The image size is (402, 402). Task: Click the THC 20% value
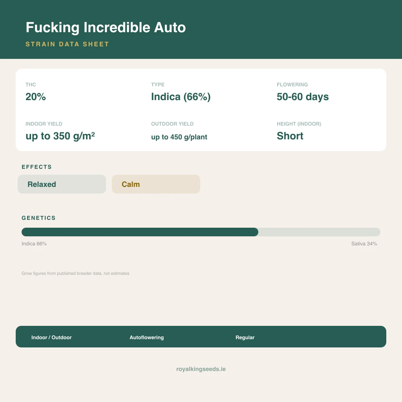(x=36, y=97)
